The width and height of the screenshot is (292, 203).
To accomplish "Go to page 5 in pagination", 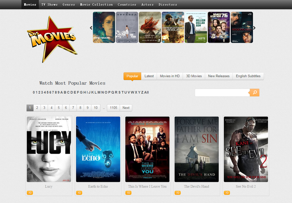I will [x=59, y=108].
